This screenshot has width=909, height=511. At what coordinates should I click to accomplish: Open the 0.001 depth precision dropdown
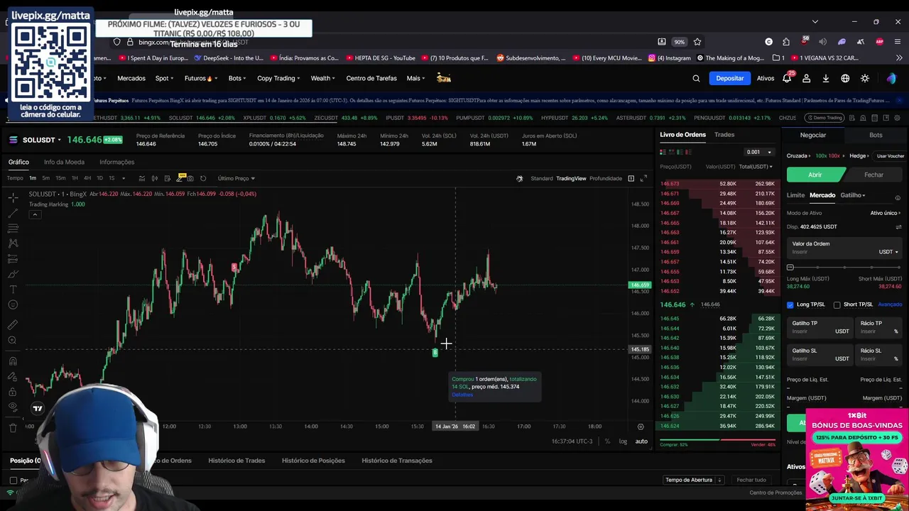(759, 152)
